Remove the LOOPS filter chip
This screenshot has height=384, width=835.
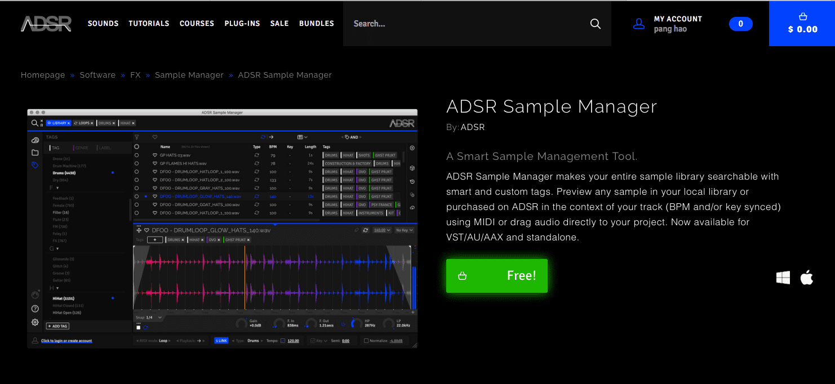92,123
